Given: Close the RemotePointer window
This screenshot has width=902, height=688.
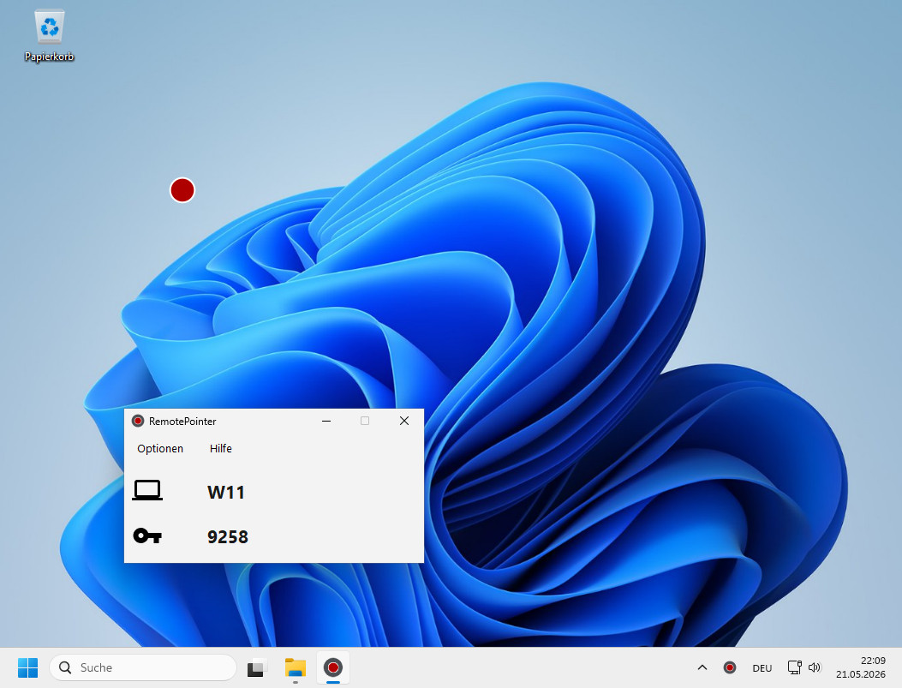Looking at the screenshot, I should click(x=404, y=421).
